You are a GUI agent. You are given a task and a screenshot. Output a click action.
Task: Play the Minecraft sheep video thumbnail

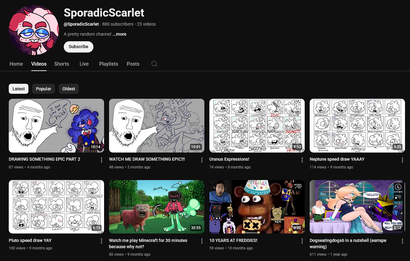point(157,207)
